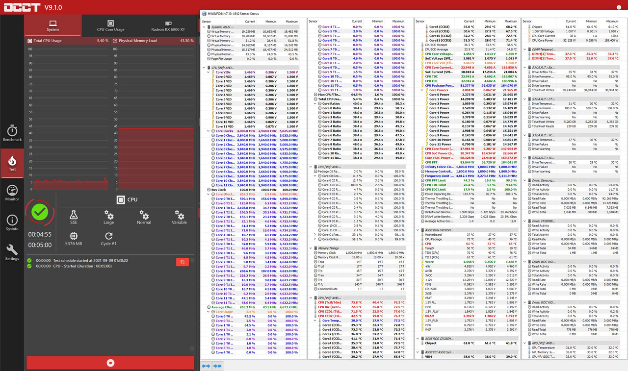Select the DIMM[2] Temperature row
Screen dimensions: 628x371
tap(575, 54)
